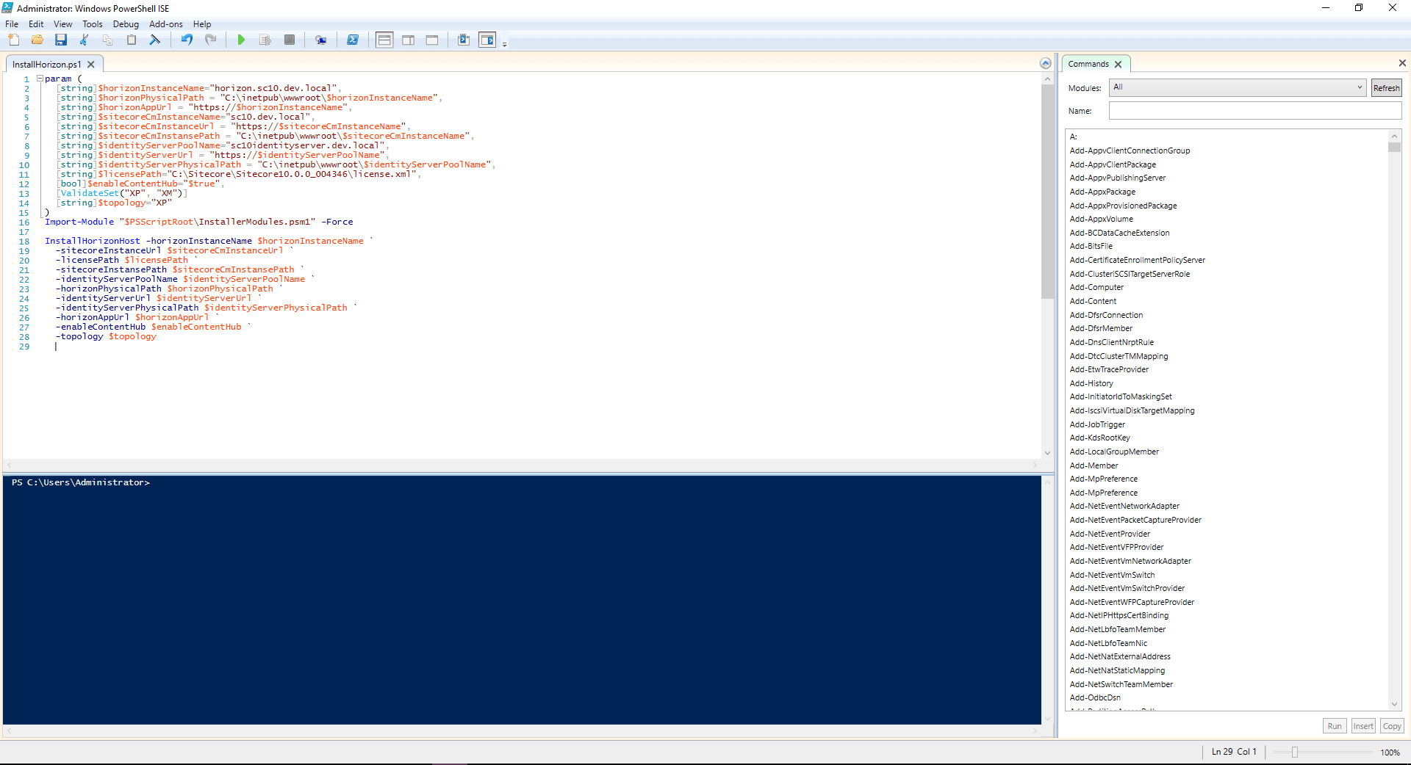Close the InstallHorizon.ps1 tab

(91, 64)
